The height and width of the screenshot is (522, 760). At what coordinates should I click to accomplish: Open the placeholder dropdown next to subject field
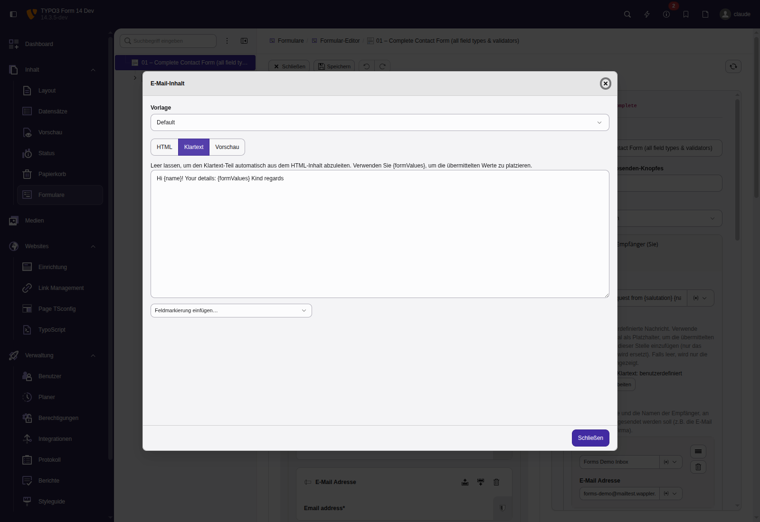point(700,298)
